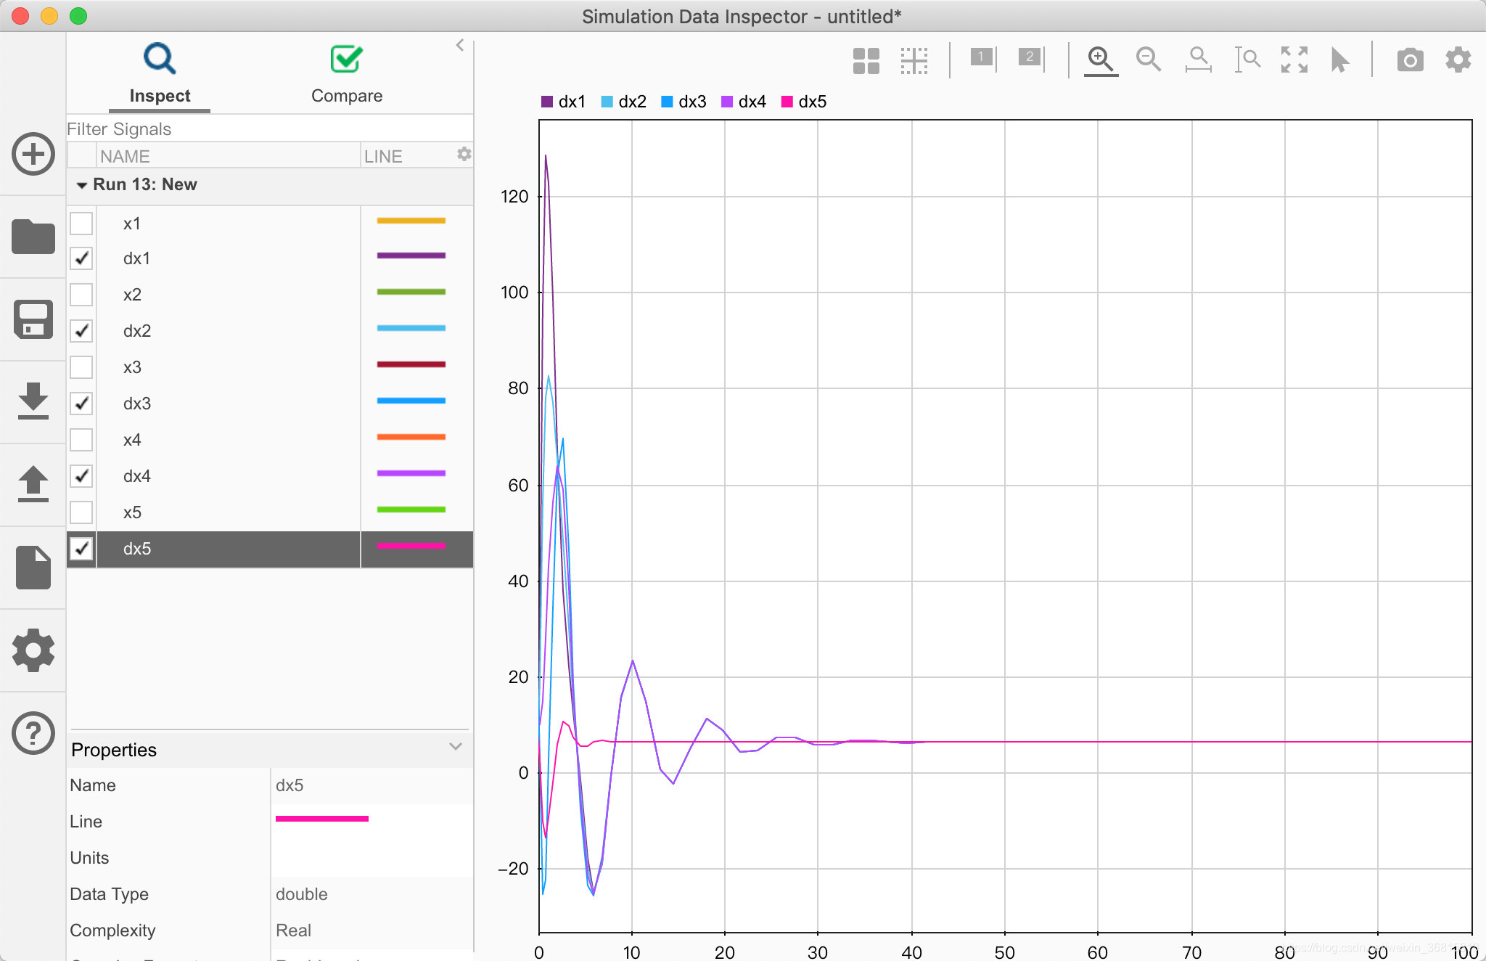The height and width of the screenshot is (961, 1486).
Task: Collapse the Properties panel chevron
Action: pyautogui.click(x=456, y=747)
